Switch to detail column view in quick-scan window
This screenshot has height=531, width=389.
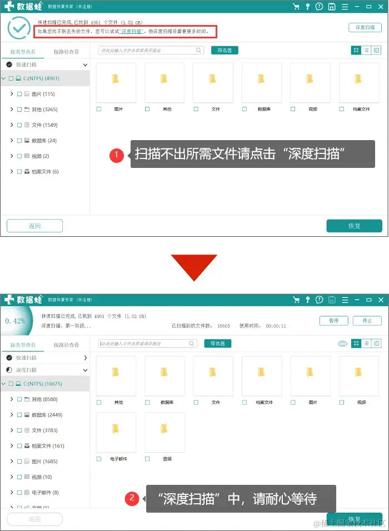376,50
